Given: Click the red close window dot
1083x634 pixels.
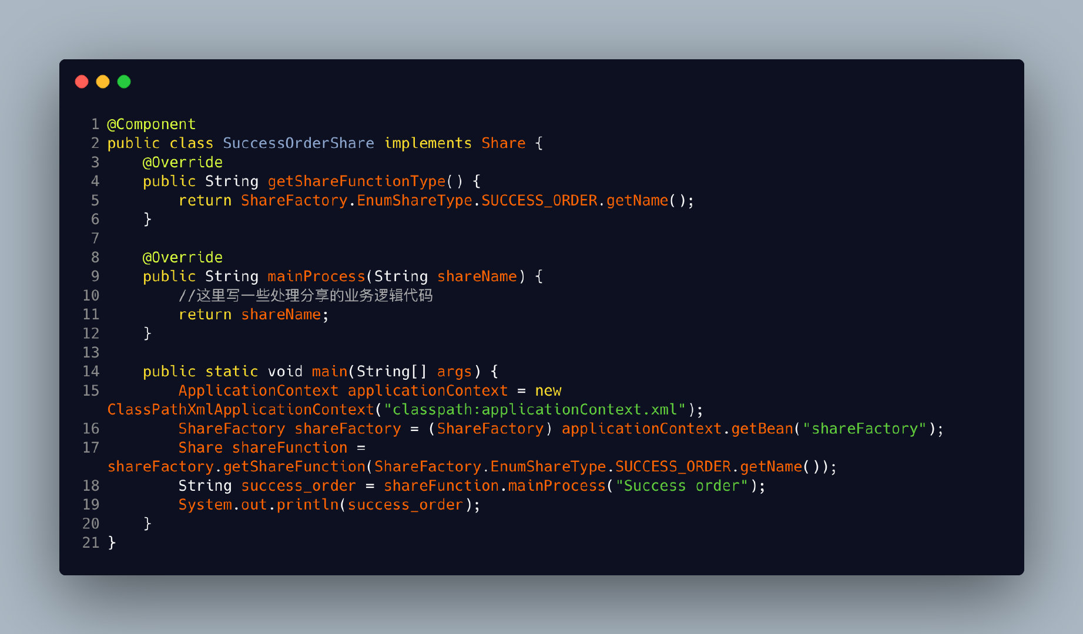Looking at the screenshot, I should coord(82,82).
